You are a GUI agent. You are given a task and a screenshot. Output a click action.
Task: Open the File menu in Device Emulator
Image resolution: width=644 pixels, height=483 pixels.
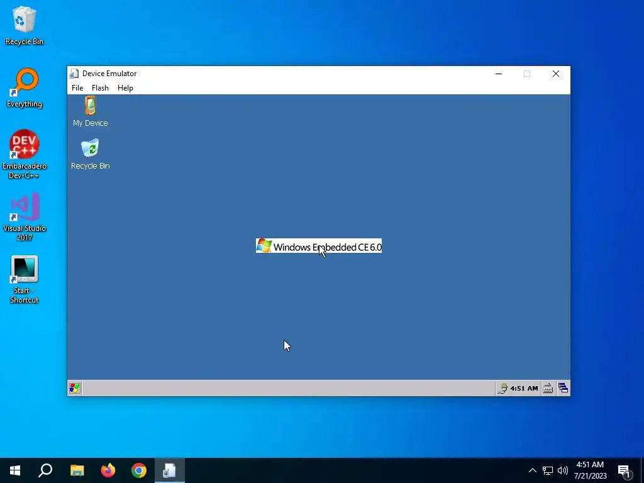[77, 88]
